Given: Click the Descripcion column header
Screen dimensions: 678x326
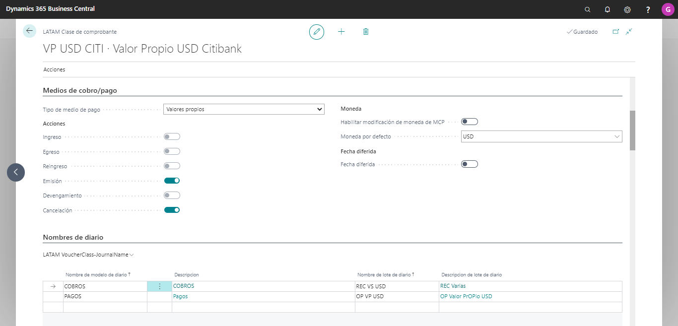Looking at the screenshot, I should tap(187, 274).
